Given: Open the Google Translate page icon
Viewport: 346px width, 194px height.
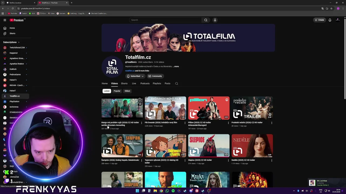Looking at the screenshot, I should (x=322, y=8).
